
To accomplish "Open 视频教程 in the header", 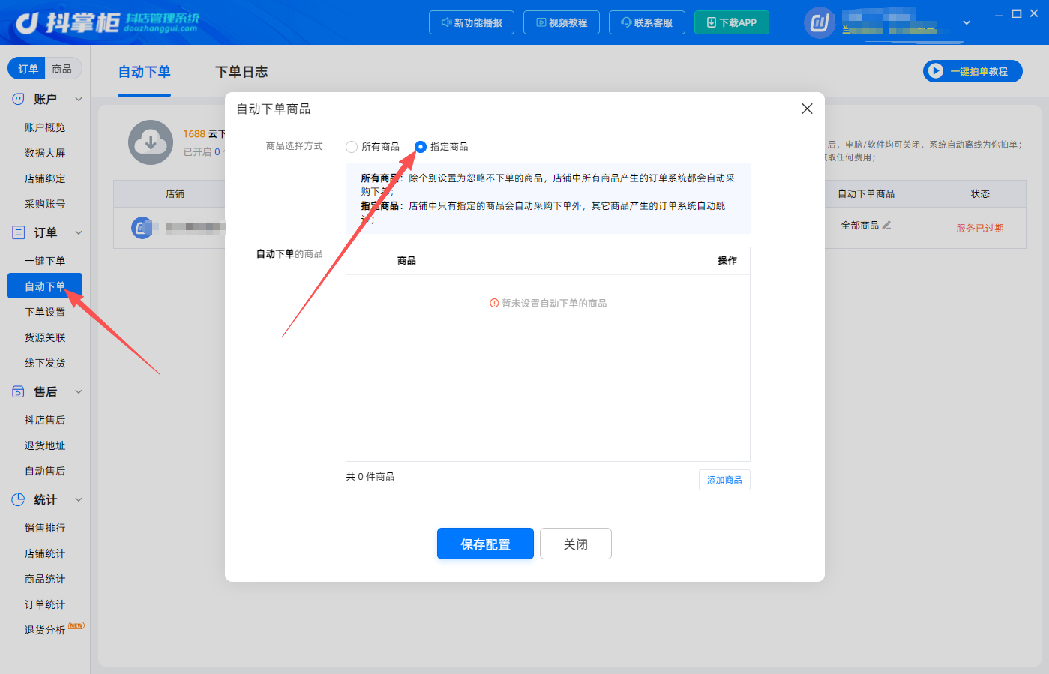I will coord(562,22).
